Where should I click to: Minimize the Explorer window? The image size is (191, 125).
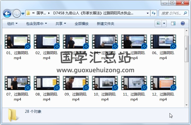coord(165,3)
